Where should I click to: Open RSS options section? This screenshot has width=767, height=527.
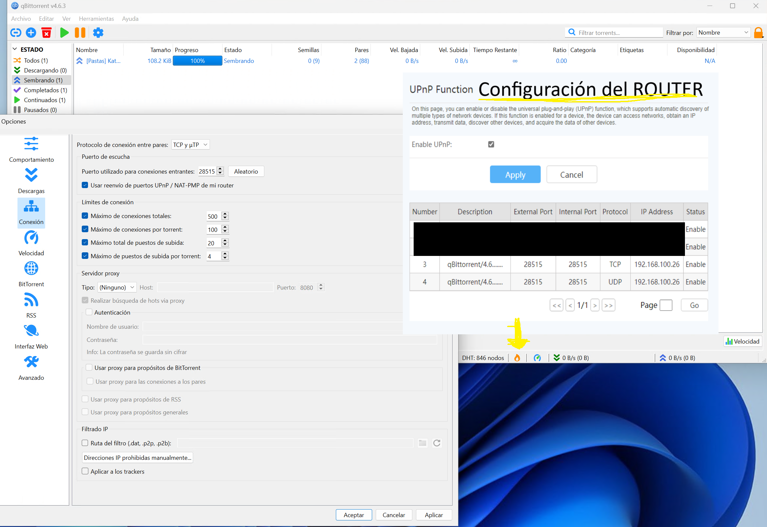pyautogui.click(x=31, y=306)
